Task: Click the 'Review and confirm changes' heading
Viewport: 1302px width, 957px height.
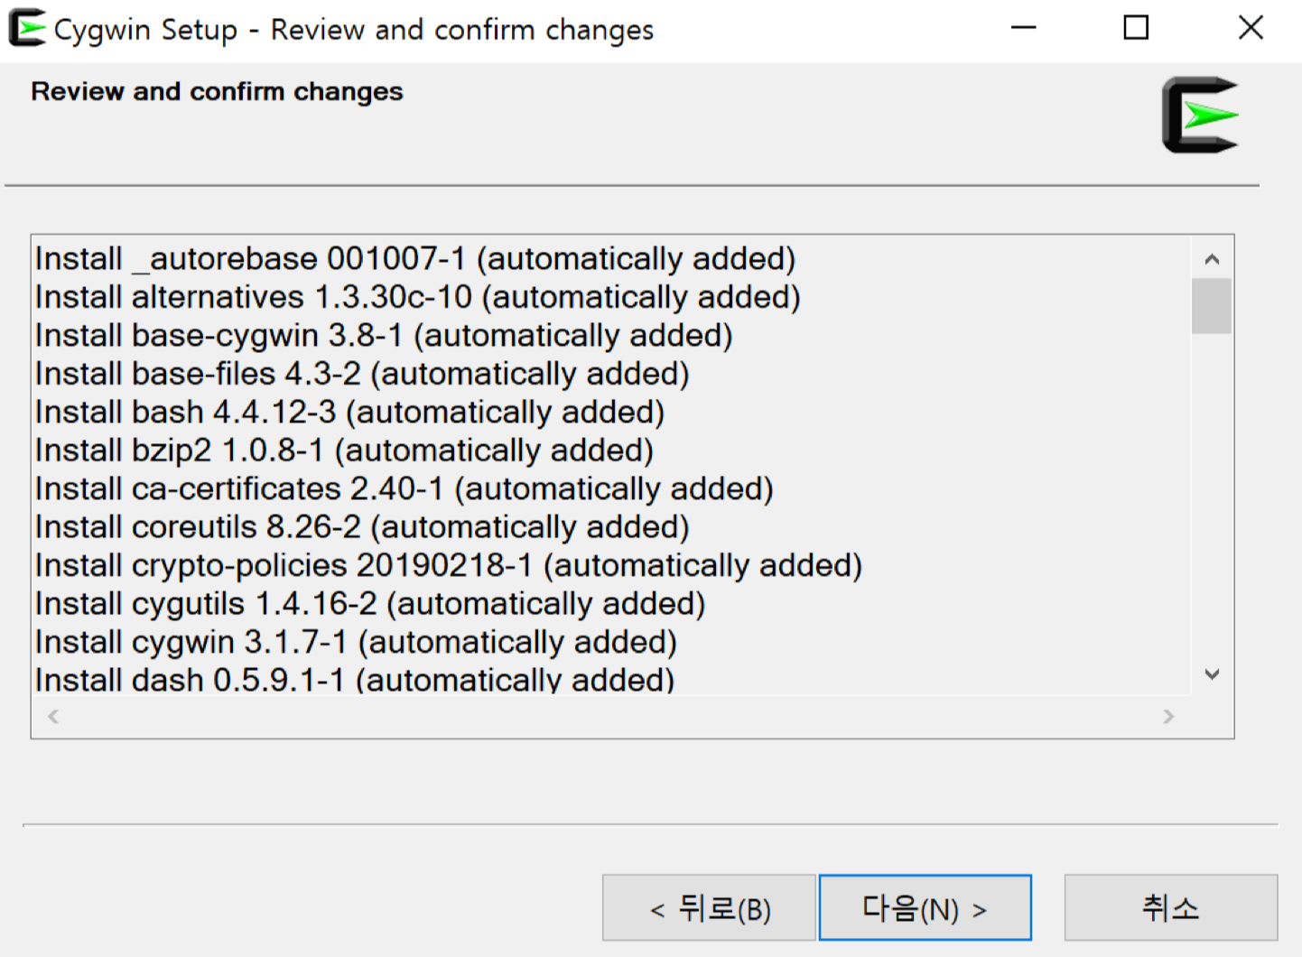Action: pos(217,92)
